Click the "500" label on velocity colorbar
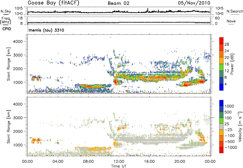 coord(228,112)
